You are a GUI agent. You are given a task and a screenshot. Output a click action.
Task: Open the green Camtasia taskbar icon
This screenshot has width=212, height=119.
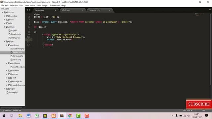click(x=79, y=116)
